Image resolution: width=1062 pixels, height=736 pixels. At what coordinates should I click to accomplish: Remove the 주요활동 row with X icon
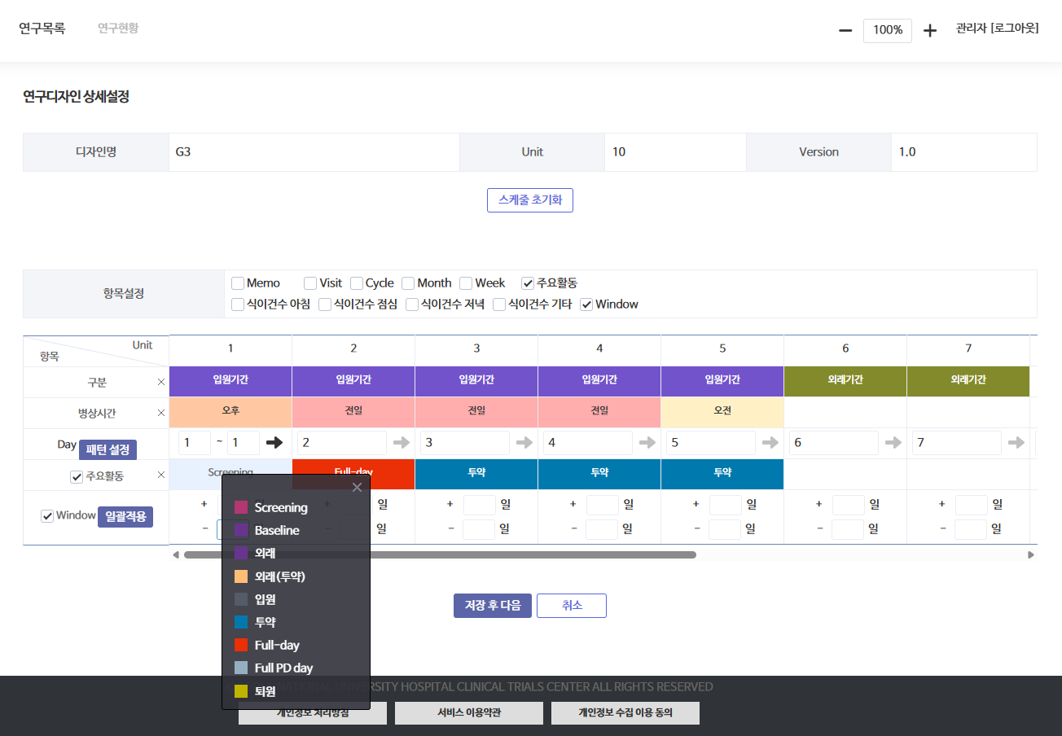160,475
